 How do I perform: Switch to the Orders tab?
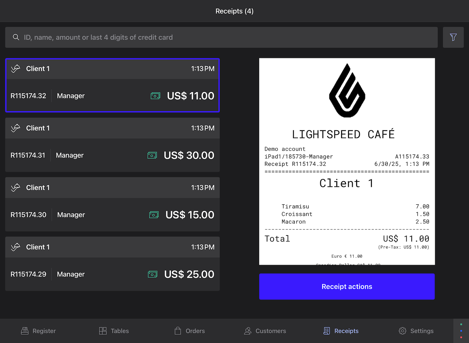(x=190, y=331)
